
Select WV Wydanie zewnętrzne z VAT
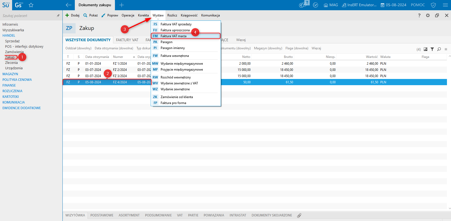point(186,83)
